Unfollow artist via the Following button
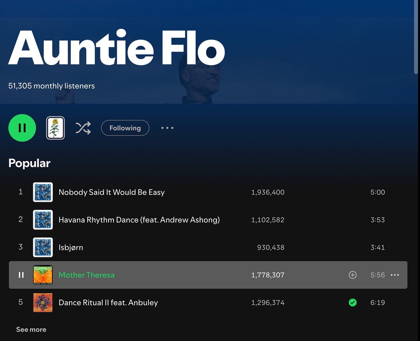This screenshot has width=420, height=341. point(125,128)
